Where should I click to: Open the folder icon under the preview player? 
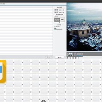tap(70, 58)
